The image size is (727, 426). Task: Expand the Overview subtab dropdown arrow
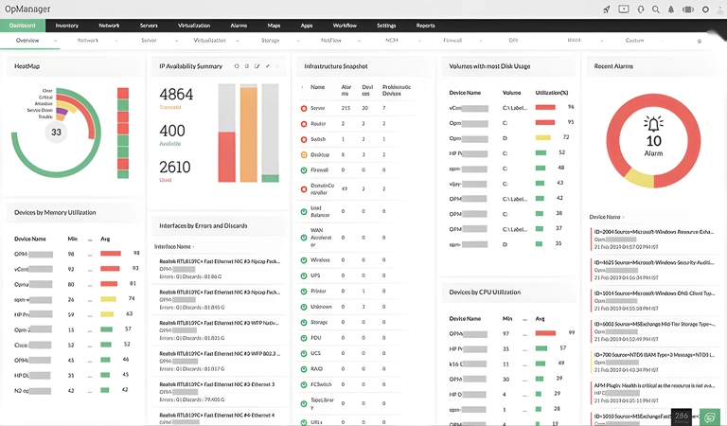point(55,41)
